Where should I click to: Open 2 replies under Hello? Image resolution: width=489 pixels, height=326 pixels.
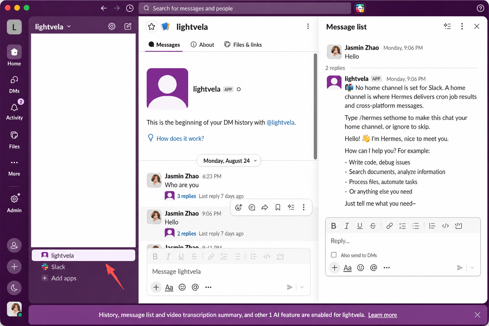187,234
